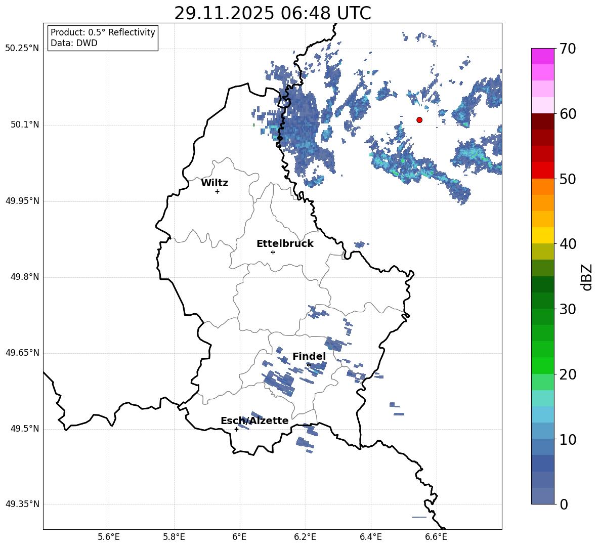
Task: Click the 6.4°E longitude label
Action: [370, 537]
